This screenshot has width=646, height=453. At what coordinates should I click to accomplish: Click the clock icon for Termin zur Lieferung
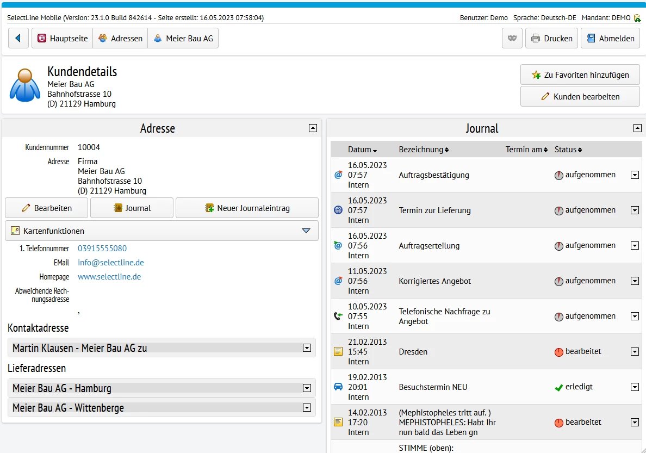click(338, 210)
